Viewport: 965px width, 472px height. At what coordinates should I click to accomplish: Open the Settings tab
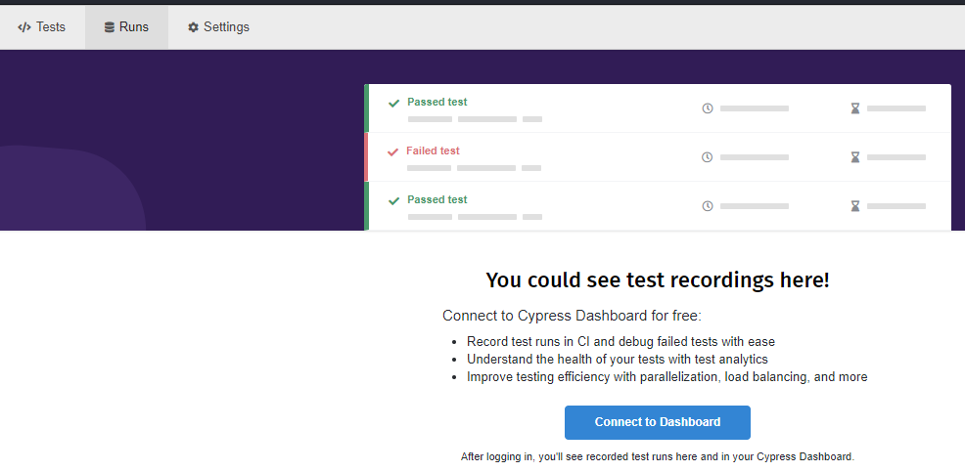[x=219, y=27]
